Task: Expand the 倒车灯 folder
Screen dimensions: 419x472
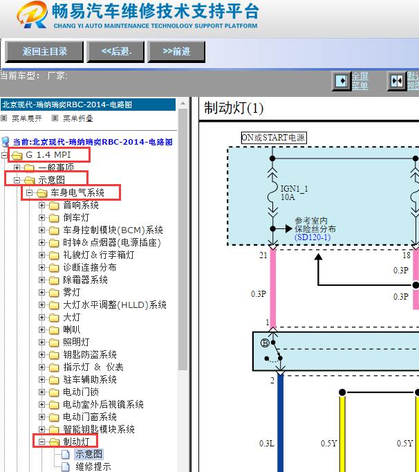Action: 41,217
